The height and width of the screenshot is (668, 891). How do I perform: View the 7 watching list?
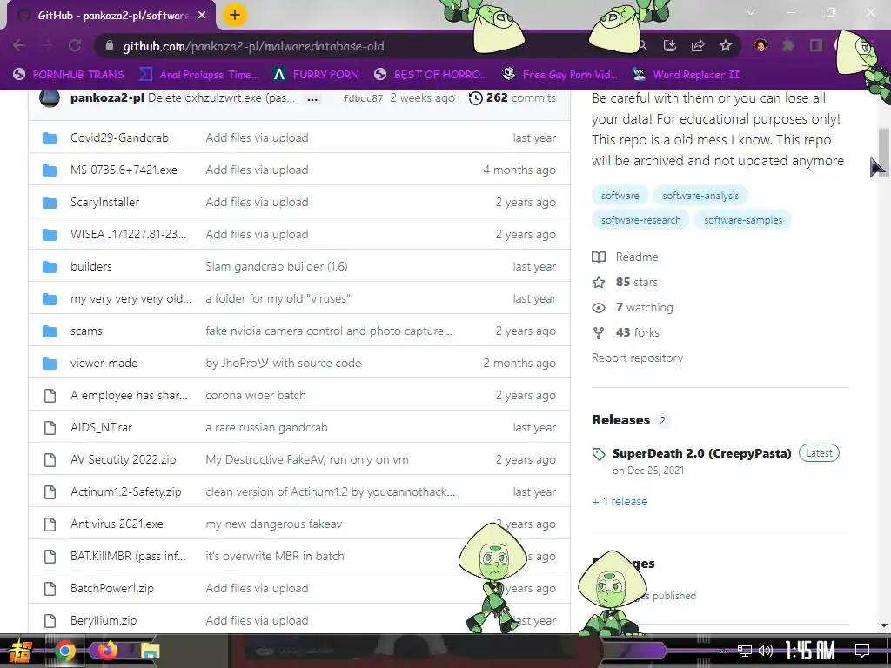click(633, 307)
